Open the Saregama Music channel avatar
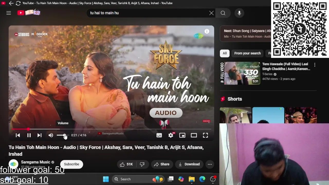329x185 pixels. tap(13, 164)
